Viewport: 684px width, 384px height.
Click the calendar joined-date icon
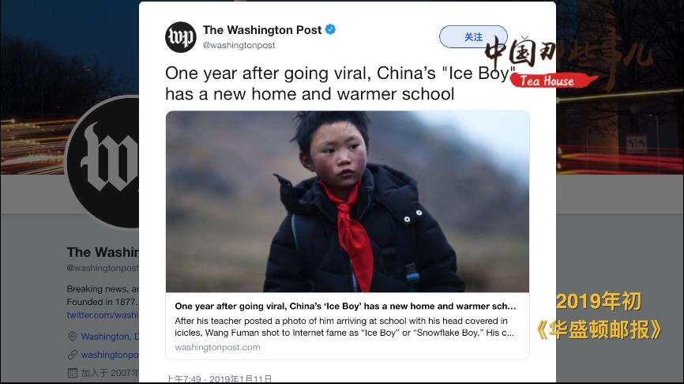pyautogui.click(x=73, y=373)
